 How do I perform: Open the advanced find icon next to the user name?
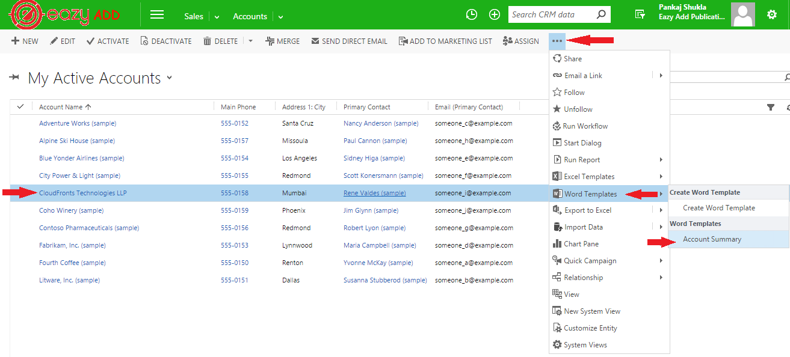[x=640, y=15]
